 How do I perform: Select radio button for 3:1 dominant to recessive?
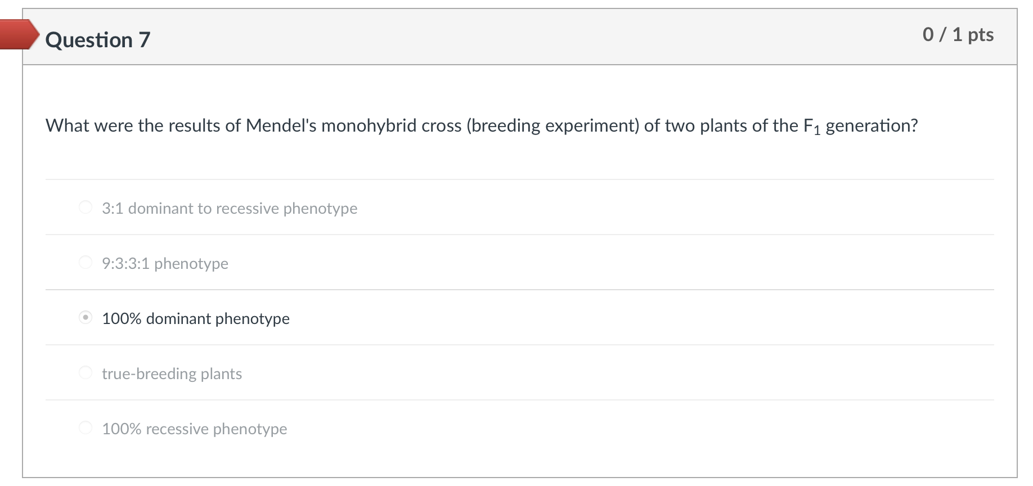86,208
